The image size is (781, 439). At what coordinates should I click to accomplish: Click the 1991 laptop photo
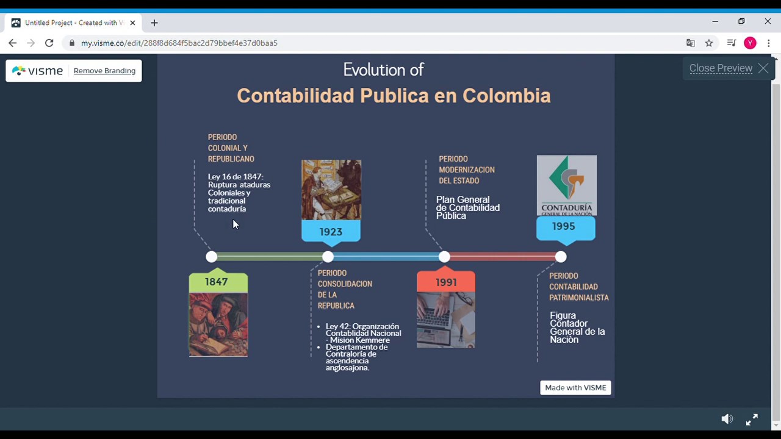coord(446,320)
